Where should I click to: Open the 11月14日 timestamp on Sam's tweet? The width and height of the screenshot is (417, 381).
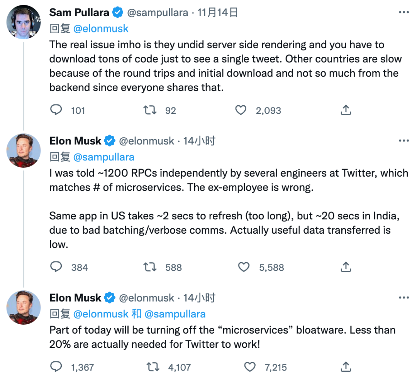tap(217, 13)
